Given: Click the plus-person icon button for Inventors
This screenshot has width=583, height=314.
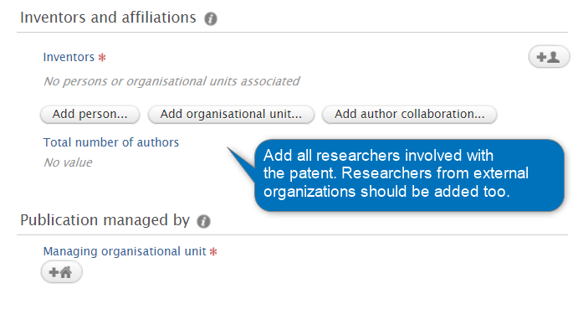Looking at the screenshot, I should 549,57.
